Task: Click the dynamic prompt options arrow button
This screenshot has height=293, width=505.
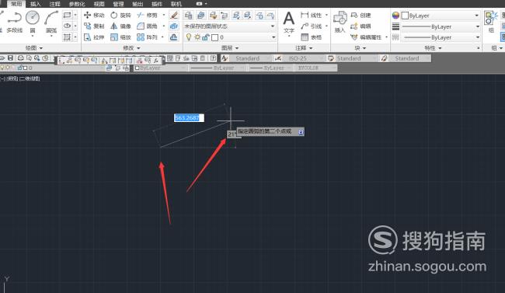Action: coord(301,132)
